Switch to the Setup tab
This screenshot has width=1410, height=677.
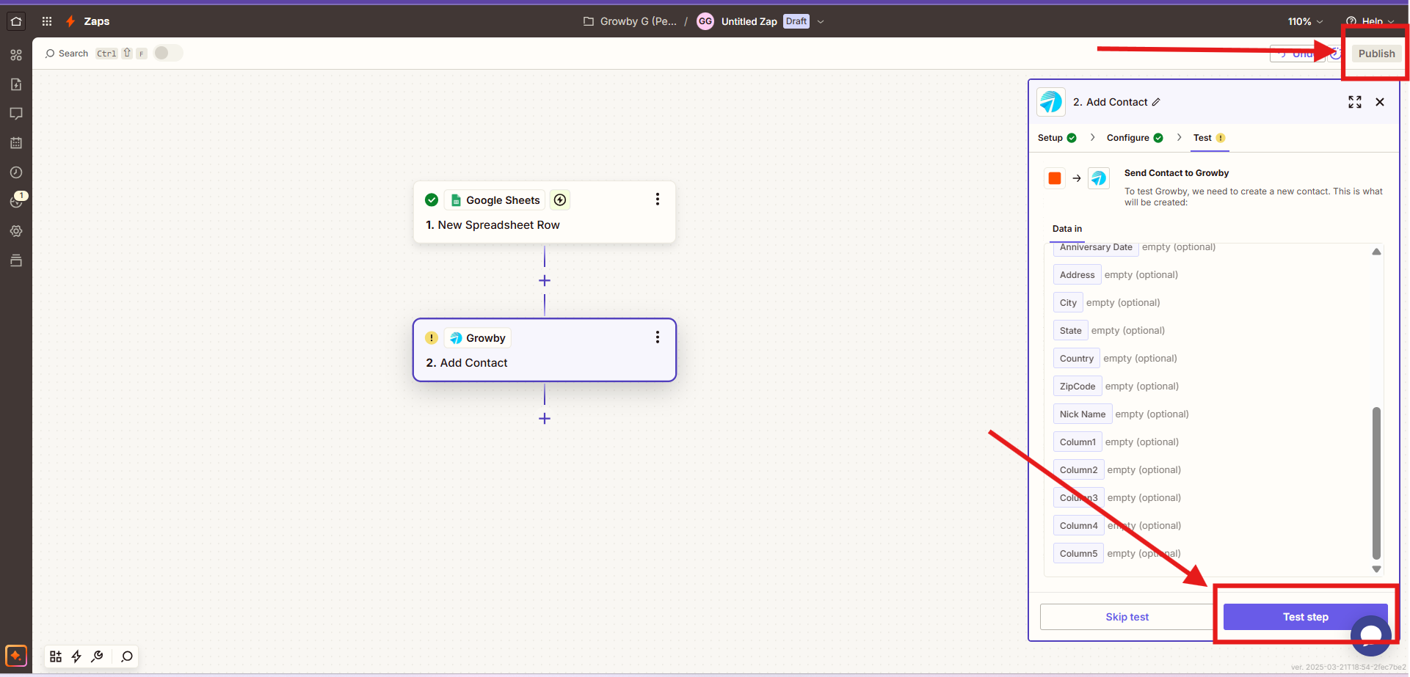point(1057,138)
